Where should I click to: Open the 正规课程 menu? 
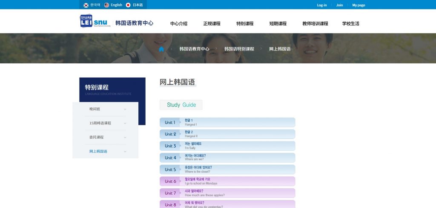[x=212, y=24]
